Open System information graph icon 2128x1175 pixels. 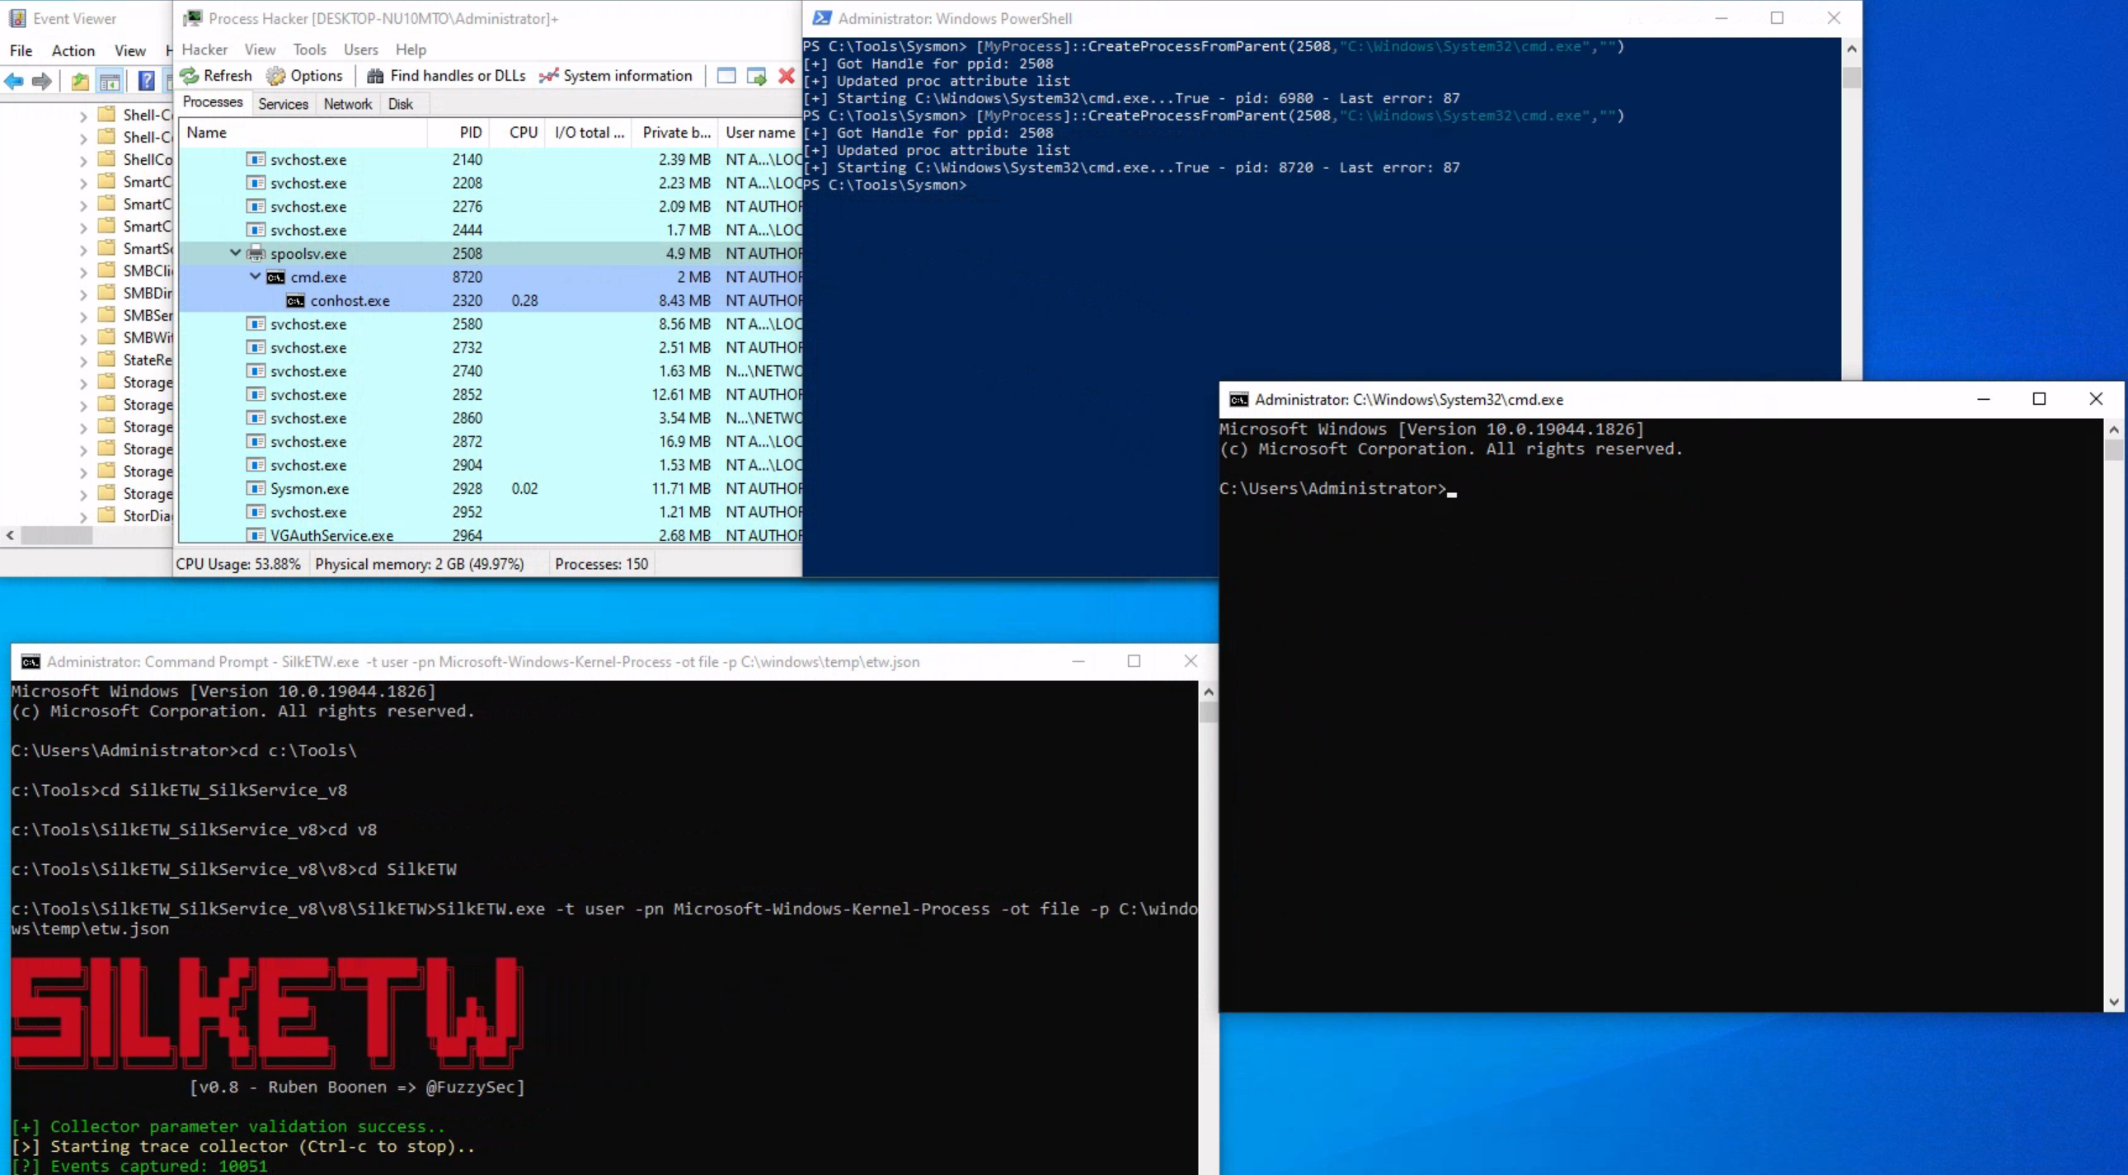click(x=548, y=76)
